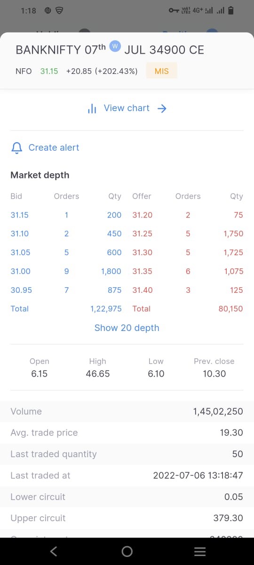Tap the Android back navigation icon
This screenshot has width=254, height=565.
point(54,551)
